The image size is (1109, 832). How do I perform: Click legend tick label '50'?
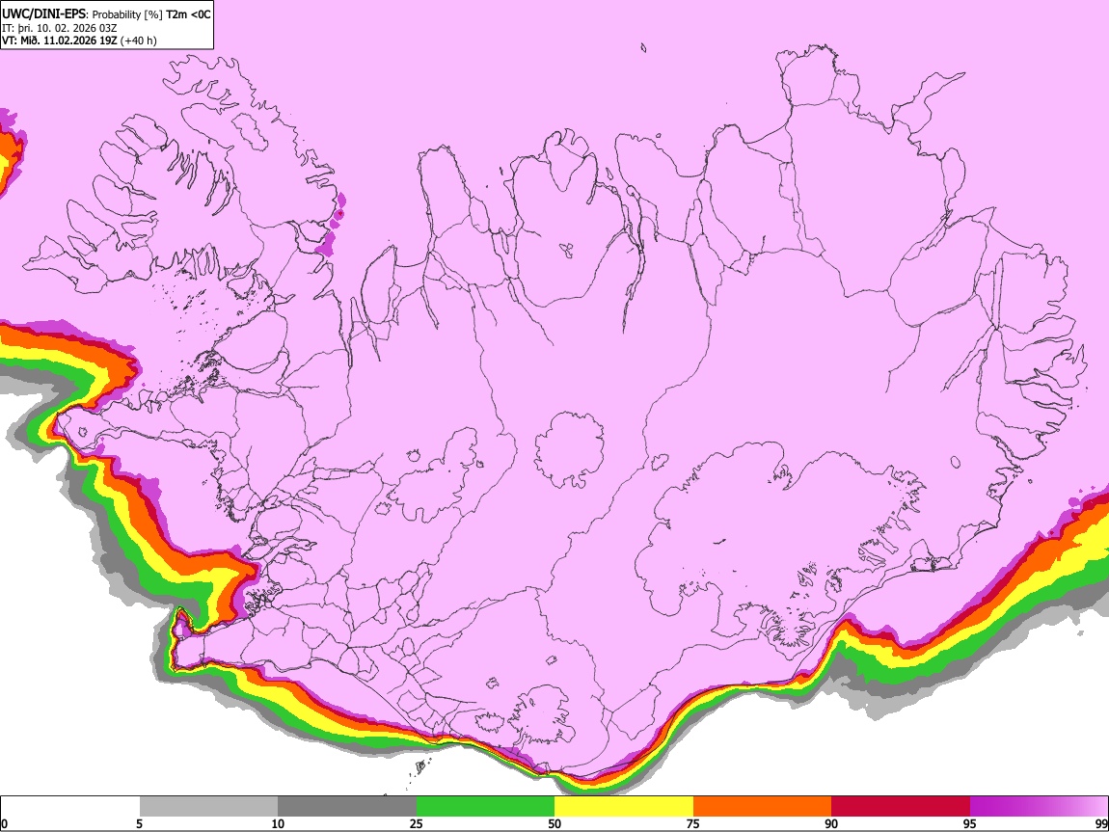[554, 823]
